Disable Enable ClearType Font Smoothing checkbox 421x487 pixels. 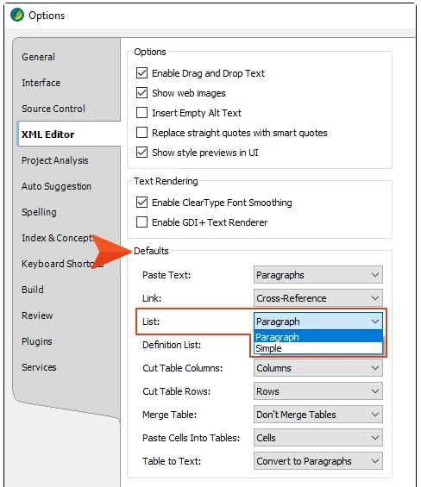pos(141,203)
